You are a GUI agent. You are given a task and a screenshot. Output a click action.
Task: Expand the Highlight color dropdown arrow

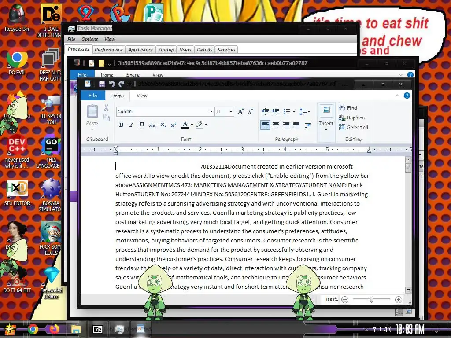(x=206, y=125)
